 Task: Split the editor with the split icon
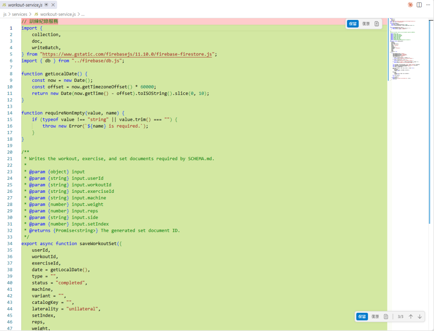pos(419,5)
